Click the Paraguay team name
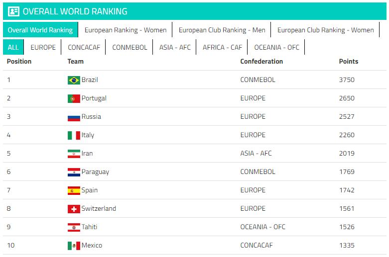The height and width of the screenshot is (257, 389). [95, 172]
